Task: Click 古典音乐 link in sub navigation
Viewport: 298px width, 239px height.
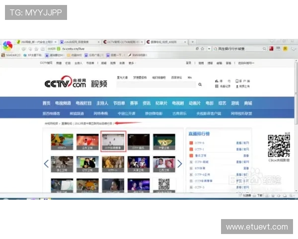Action: tap(179, 114)
